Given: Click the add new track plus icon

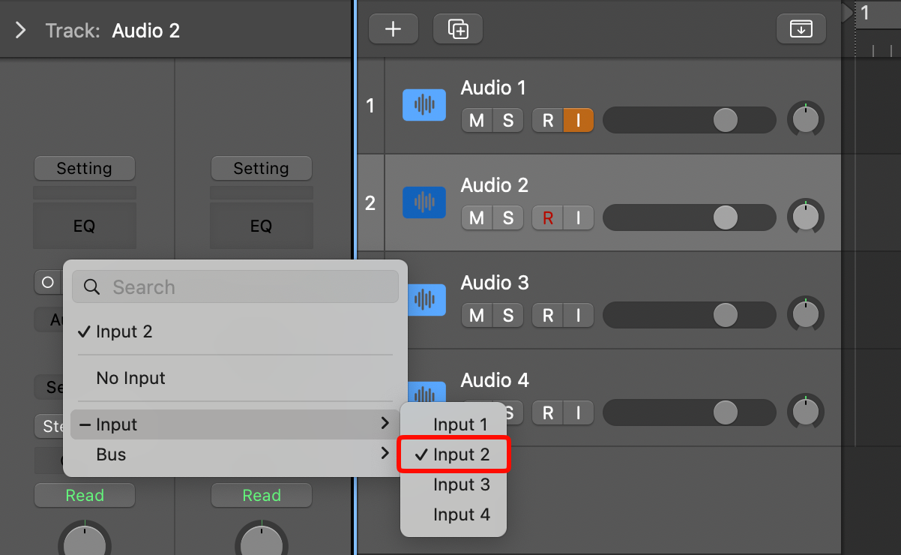Looking at the screenshot, I should click(393, 29).
